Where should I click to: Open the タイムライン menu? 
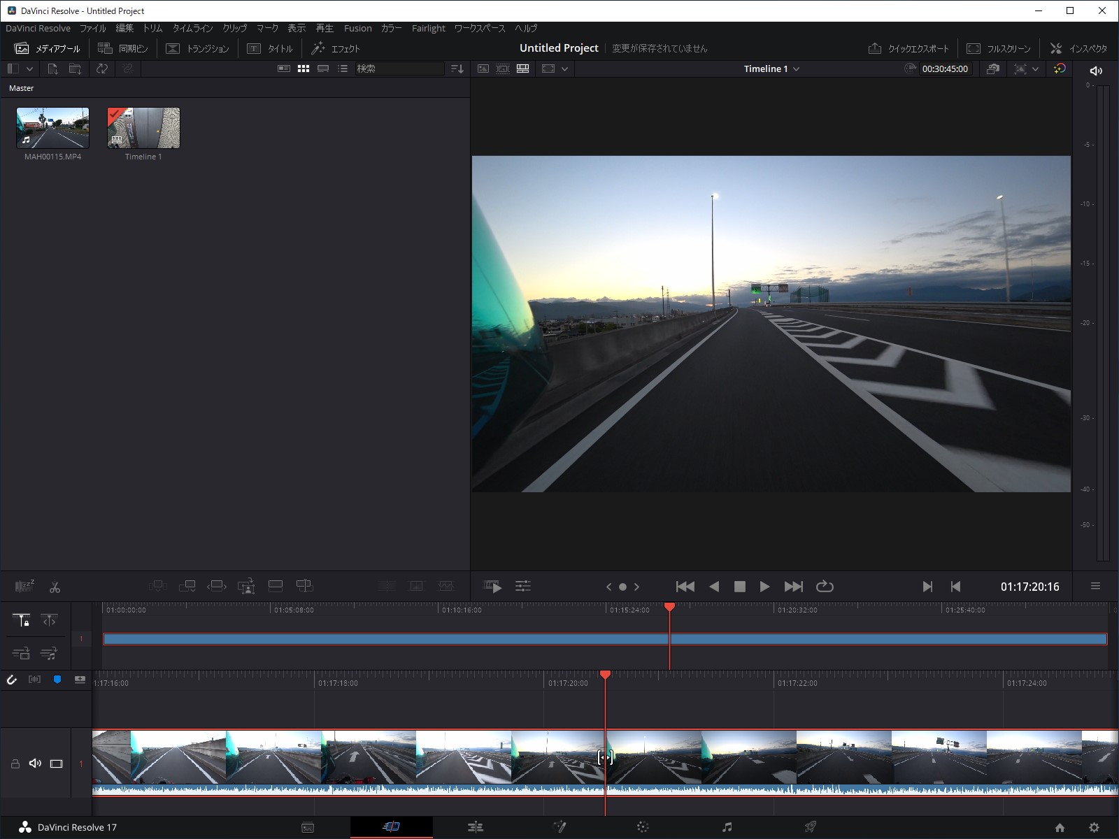point(191,28)
